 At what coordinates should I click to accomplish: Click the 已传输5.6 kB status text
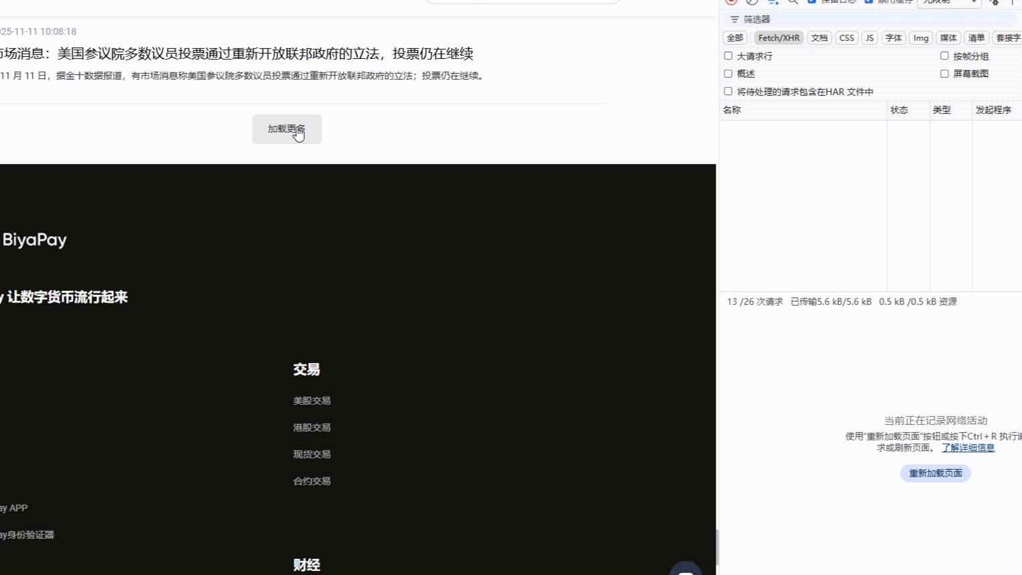(831, 302)
